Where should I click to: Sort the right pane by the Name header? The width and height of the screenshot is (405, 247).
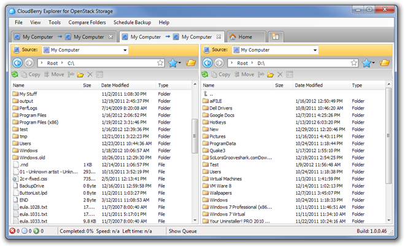point(237,85)
